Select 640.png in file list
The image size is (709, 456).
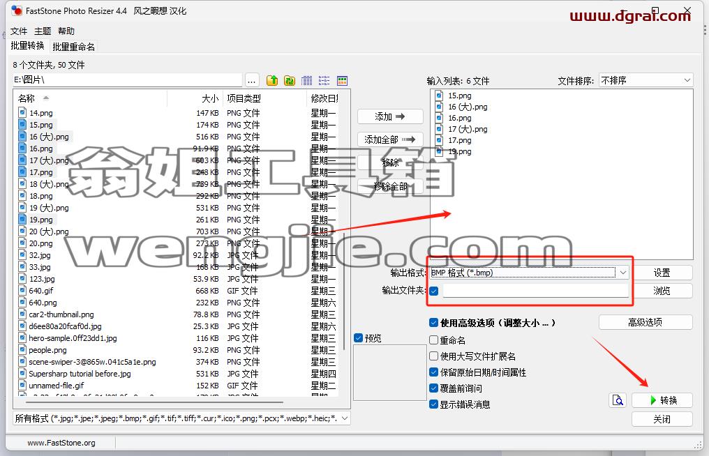43,303
